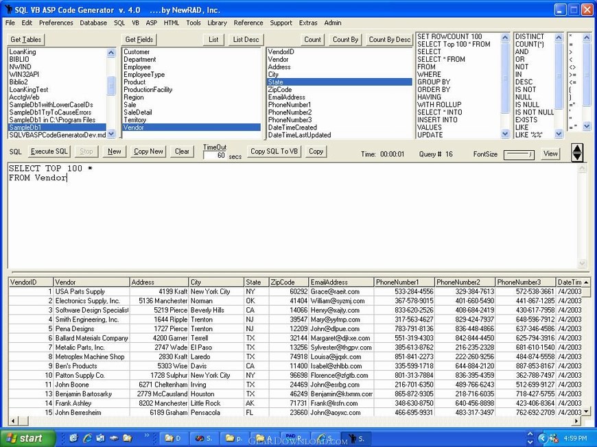Pick DISTINCT from the keywords list
This screenshot has width=597, height=447.
[530, 36]
